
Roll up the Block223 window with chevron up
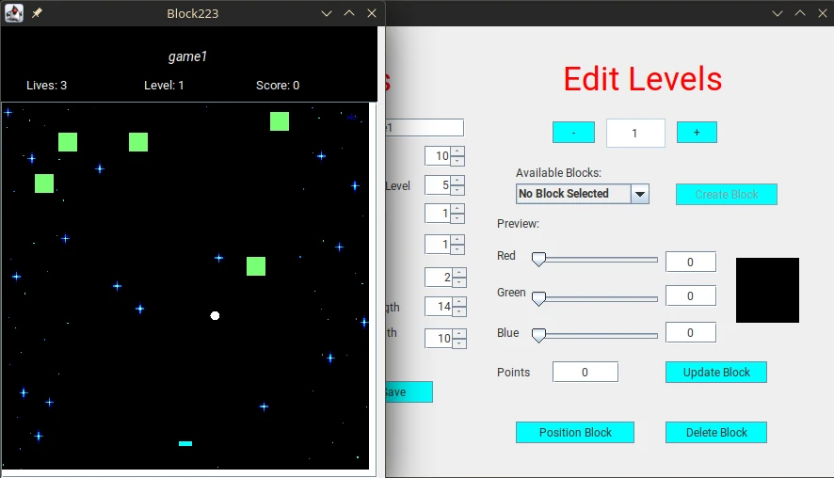[349, 13]
